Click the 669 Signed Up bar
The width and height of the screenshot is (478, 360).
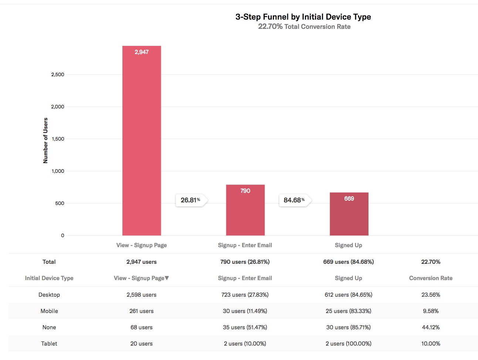(x=349, y=214)
